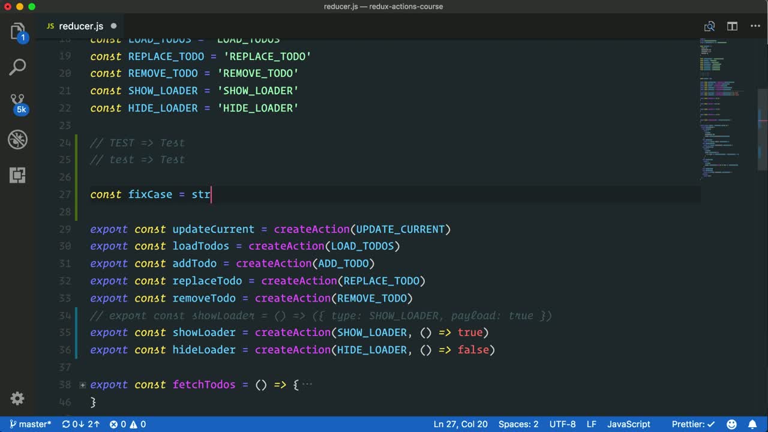Image resolution: width=768 pixels, height=432 pixels.
Task: Toggle Prettier formatter status item
Action: (x=693, y=424)
